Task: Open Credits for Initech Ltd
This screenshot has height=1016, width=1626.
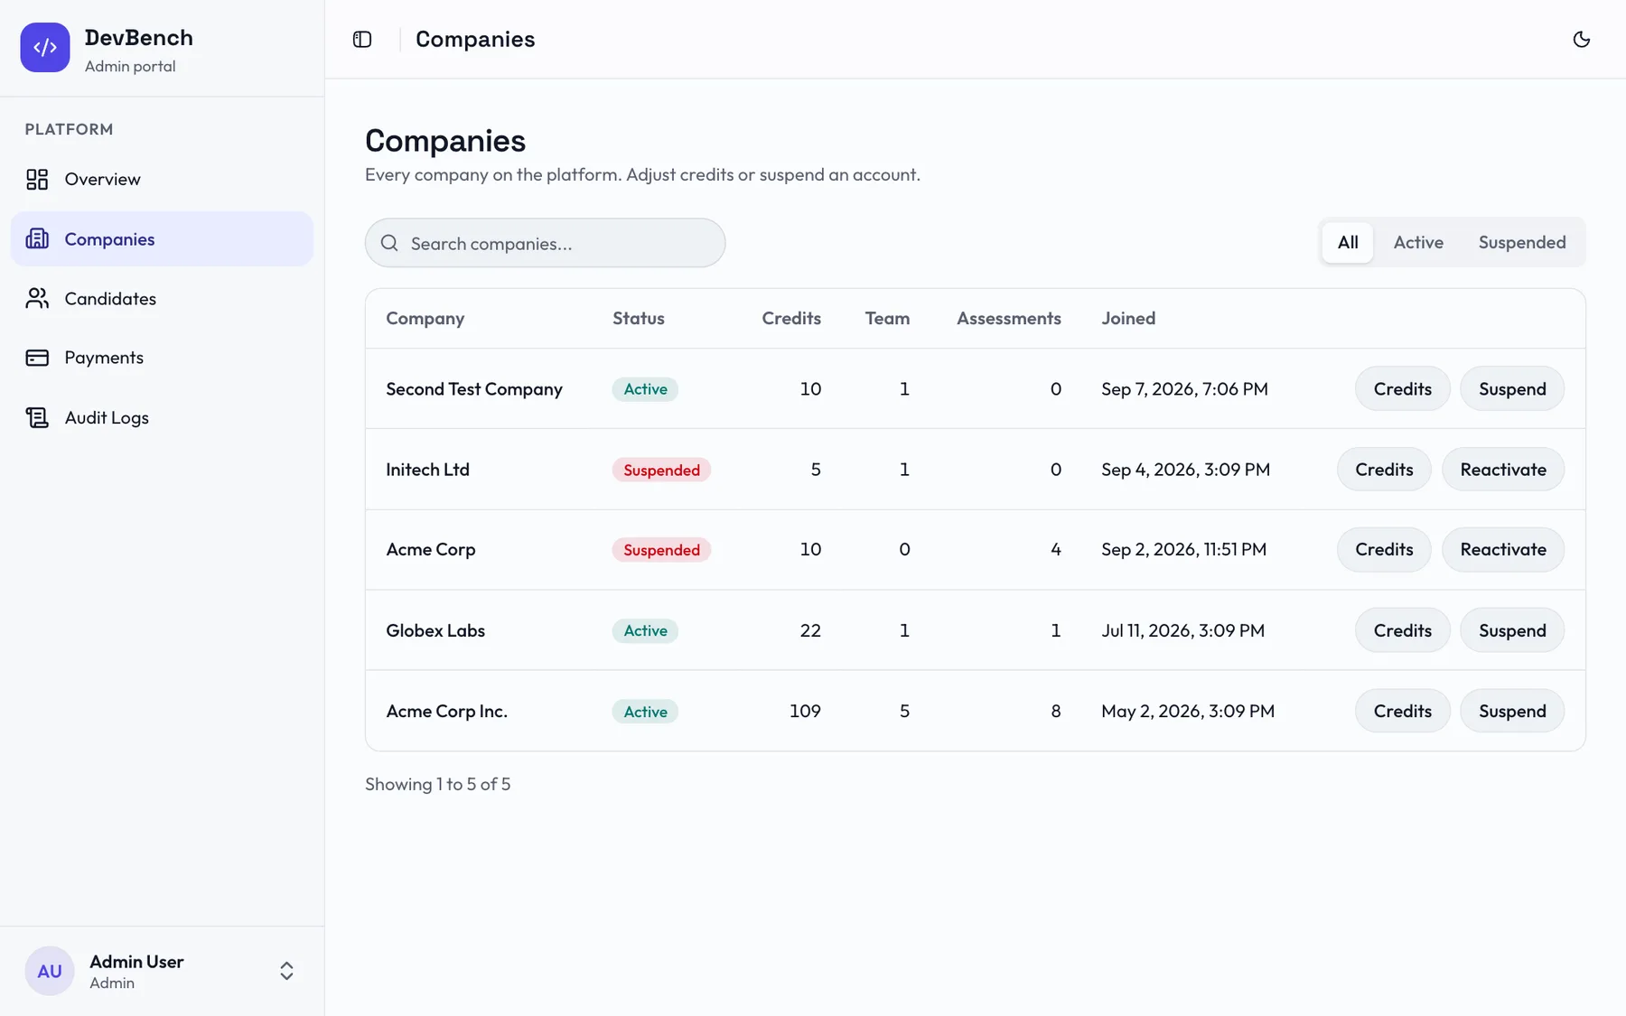Action: 1384,470
